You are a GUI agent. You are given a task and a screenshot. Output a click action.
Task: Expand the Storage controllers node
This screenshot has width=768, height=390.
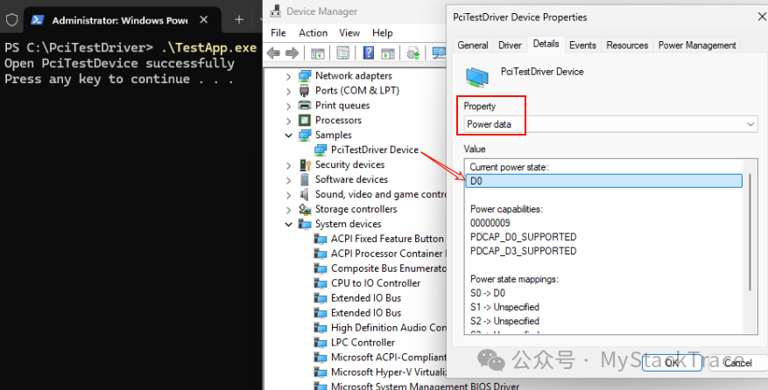288,210
